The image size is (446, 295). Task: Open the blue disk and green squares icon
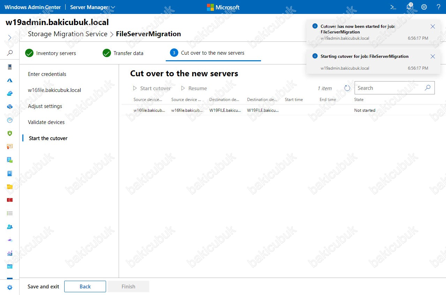[10, 160]
